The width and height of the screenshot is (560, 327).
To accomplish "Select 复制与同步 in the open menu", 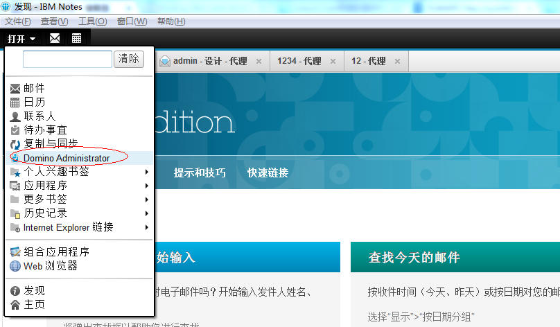I will click(x=79, y=144).
